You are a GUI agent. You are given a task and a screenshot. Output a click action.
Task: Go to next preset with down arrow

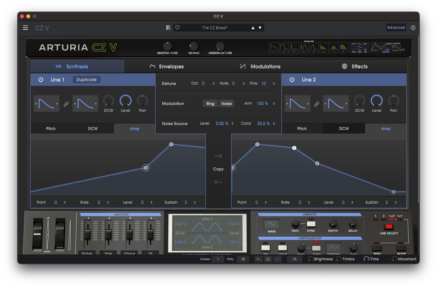(260, 28)
